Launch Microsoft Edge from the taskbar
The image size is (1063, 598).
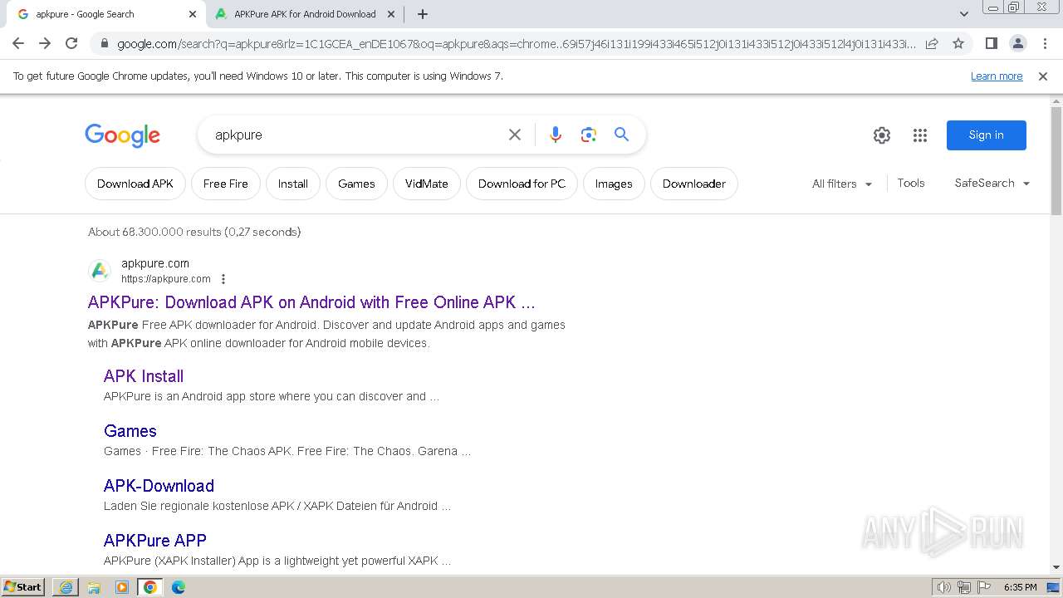179,587
